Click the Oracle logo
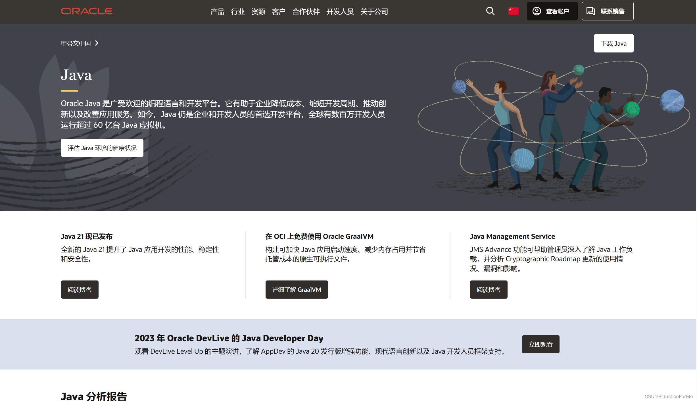Viewport: 697px width, 401px height. point(87,11)
